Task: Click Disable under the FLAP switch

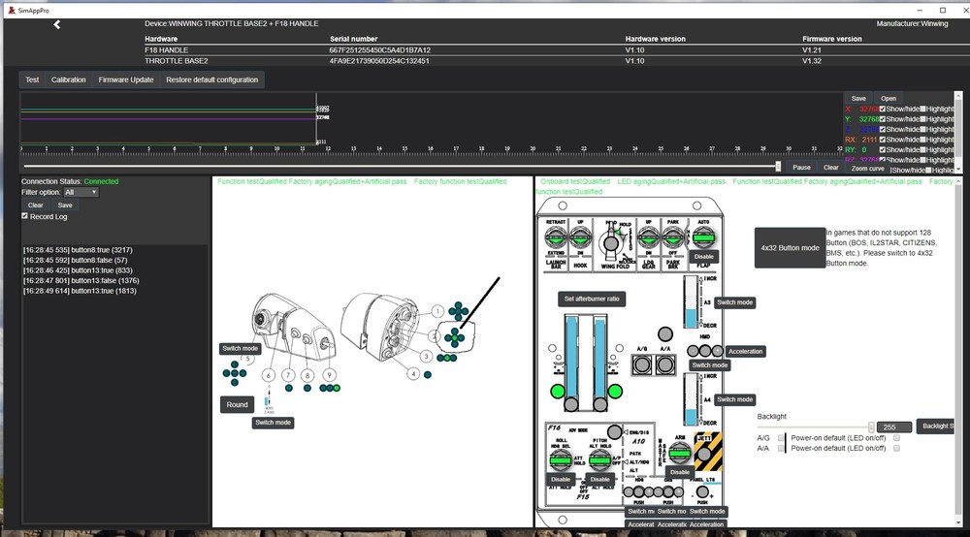Action: tap(703, 257)
